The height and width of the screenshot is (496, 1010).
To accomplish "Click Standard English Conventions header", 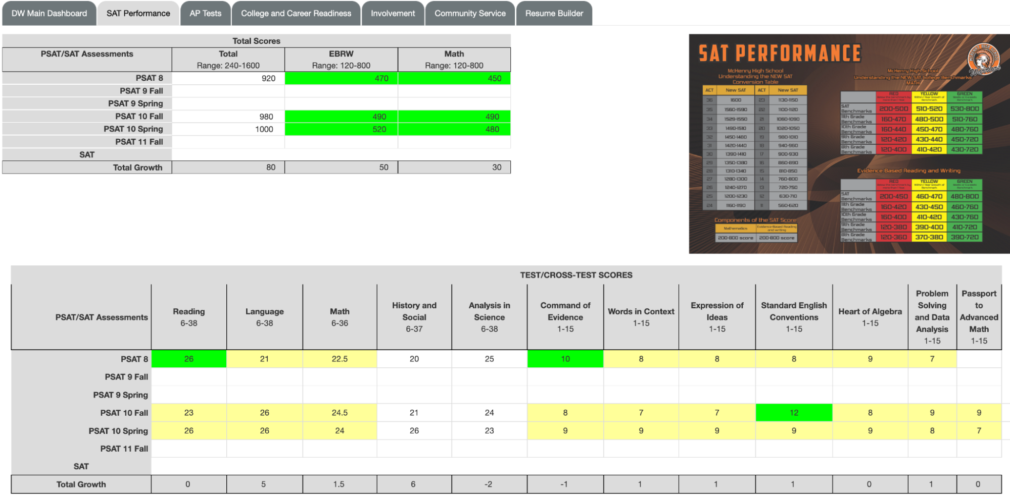I will [794, 317].
